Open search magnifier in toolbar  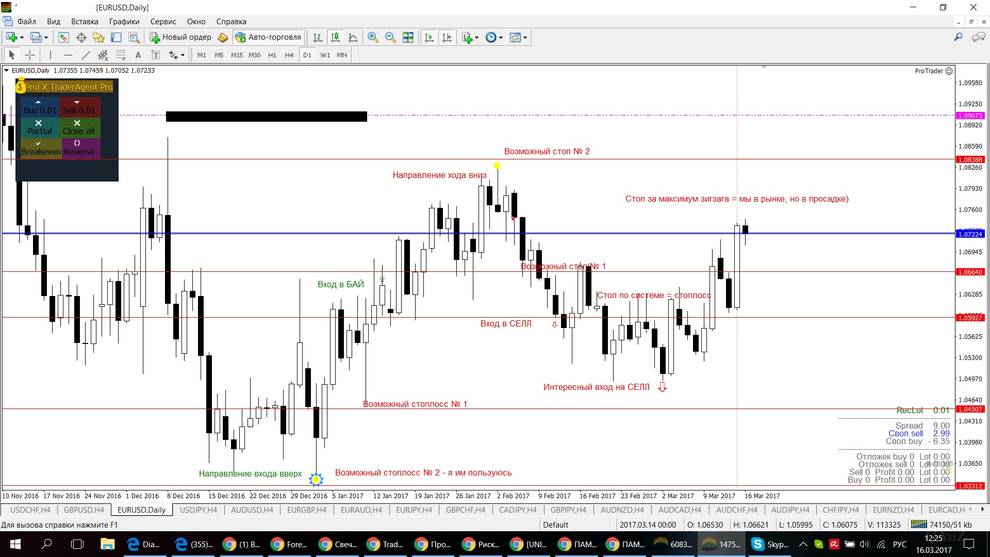[x=959, y=37]
